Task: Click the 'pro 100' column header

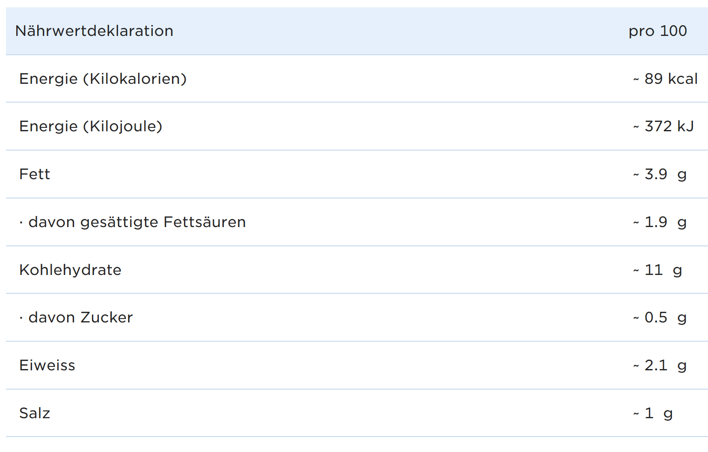Action: click(658, 31)
